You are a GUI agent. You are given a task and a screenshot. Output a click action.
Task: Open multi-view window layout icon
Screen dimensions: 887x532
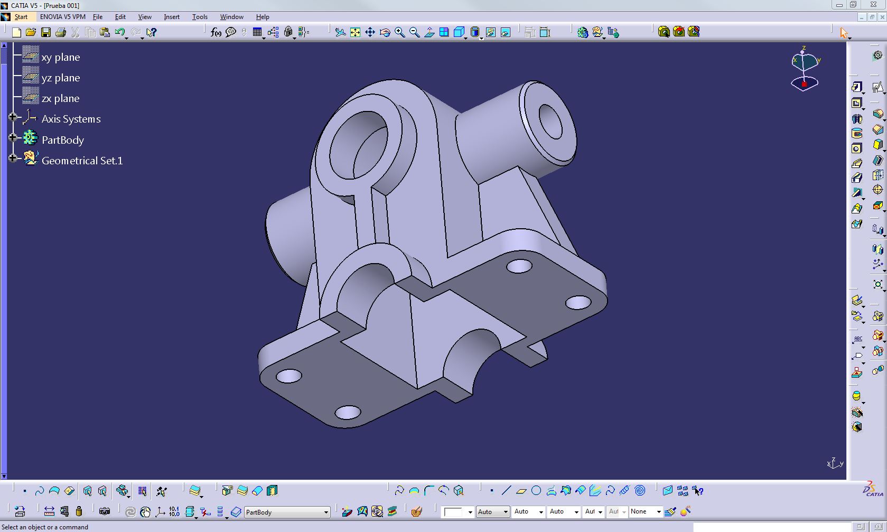click(x=444, y=32)
